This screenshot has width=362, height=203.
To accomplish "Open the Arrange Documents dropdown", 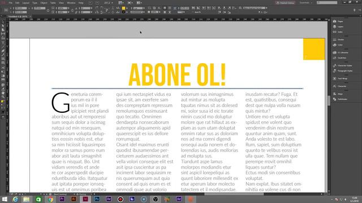I will click(139, 3).
